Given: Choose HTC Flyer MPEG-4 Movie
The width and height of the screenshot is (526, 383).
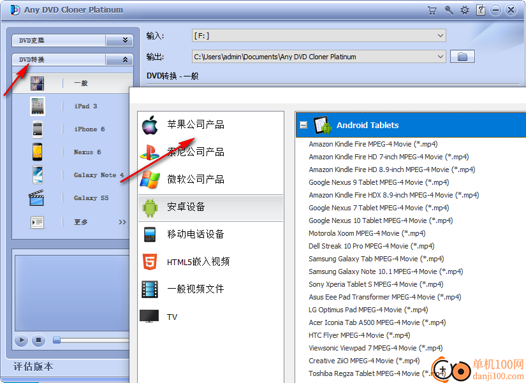Looking at the screenshot, I should [360, 335].
